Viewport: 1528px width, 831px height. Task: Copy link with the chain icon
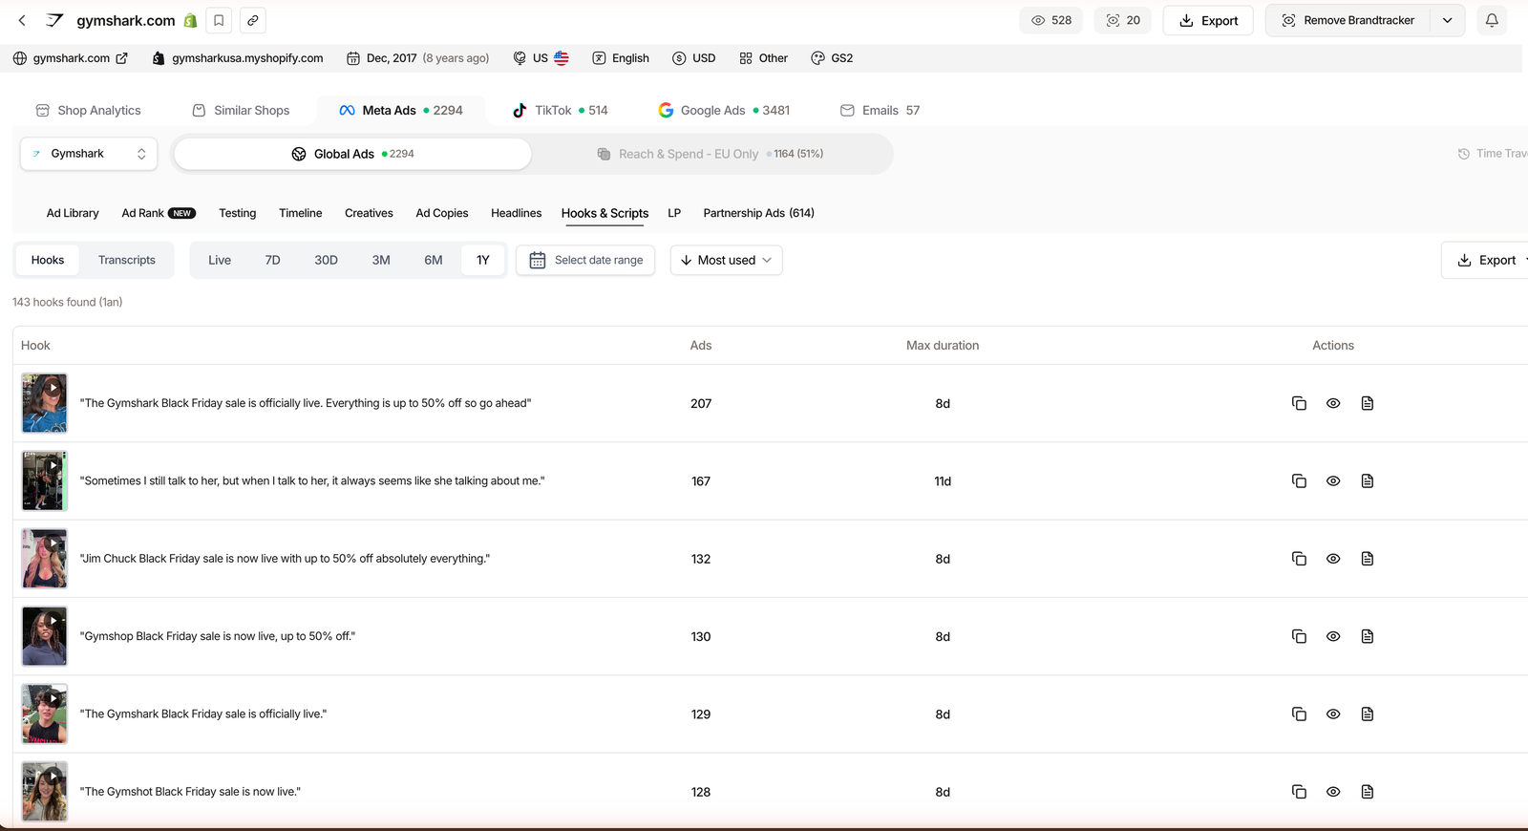253,20
